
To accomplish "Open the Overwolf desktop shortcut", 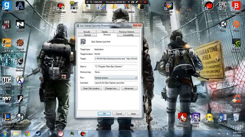I will (209, 7).
